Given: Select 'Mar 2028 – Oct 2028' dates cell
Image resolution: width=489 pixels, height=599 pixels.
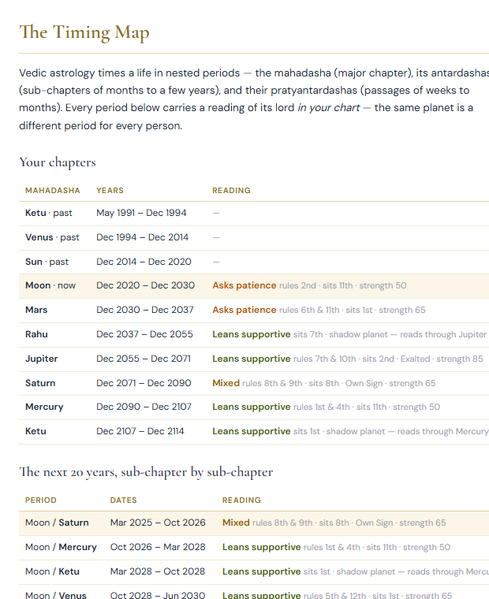Looking at the screenshot, I should click(158, 571).
